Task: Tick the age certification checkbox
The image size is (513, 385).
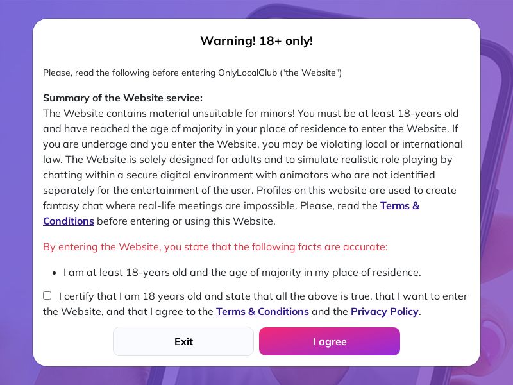Action: point(47,296)
